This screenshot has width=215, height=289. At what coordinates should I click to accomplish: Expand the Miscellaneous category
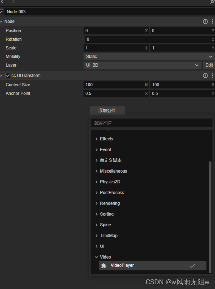[96, 171]
